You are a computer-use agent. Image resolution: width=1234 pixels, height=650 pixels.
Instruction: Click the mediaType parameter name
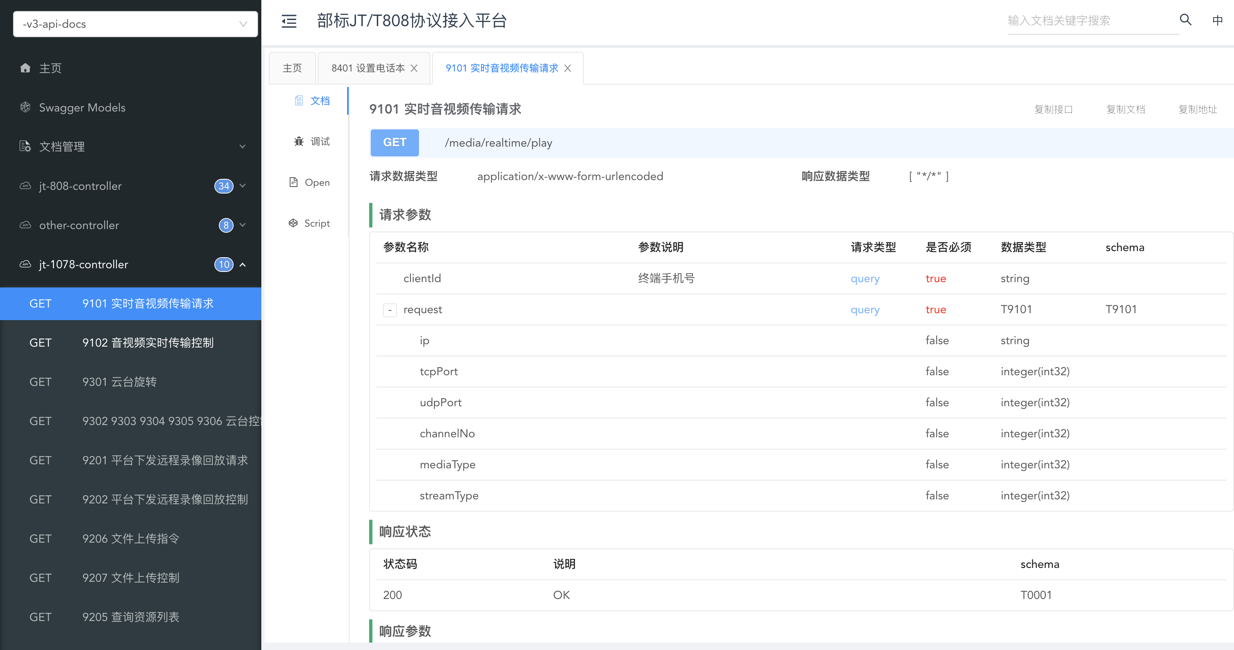click(448, 465)
